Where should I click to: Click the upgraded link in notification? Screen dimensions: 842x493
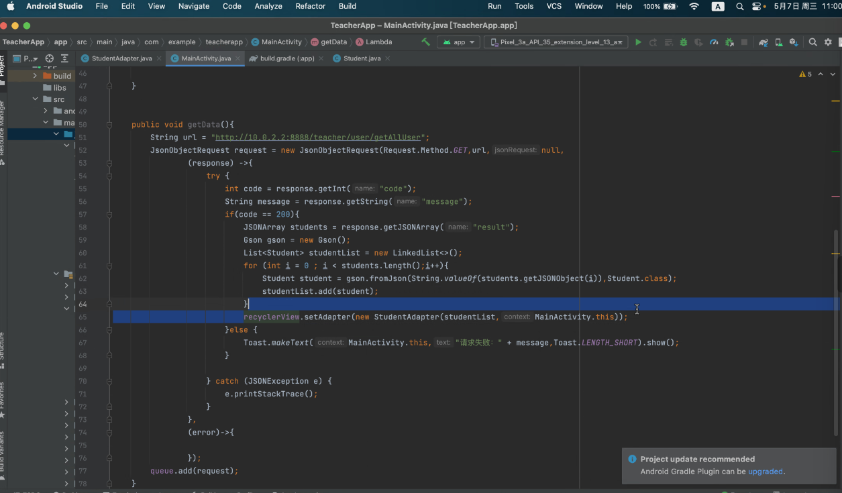766,472
